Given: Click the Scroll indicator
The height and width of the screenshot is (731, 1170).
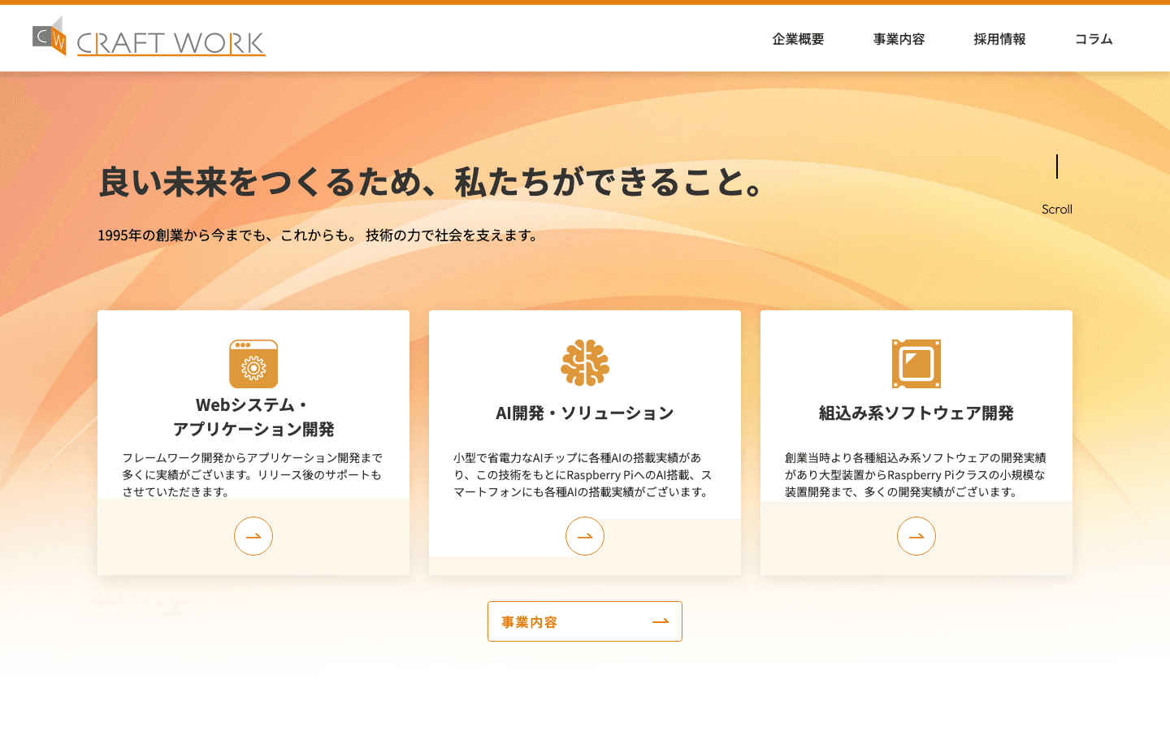Looking at the screenshot, I should (1057, 185).
